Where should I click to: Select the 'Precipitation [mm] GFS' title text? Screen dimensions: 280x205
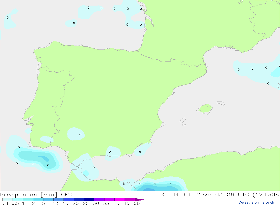[36, 195]
